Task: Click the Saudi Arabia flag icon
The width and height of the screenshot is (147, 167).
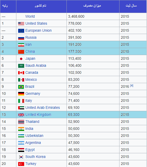Action: click(21, 66)
